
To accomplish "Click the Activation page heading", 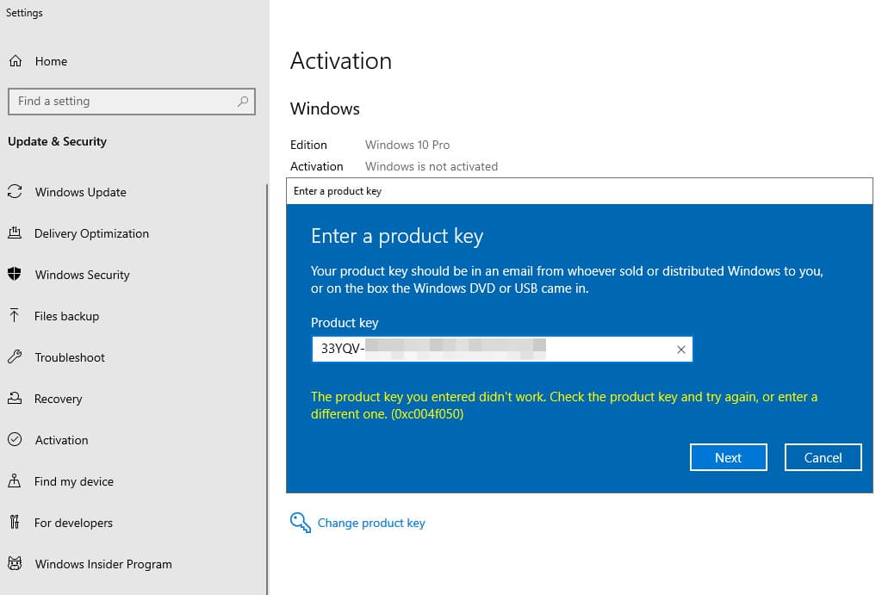I will [x=341, y=61].
